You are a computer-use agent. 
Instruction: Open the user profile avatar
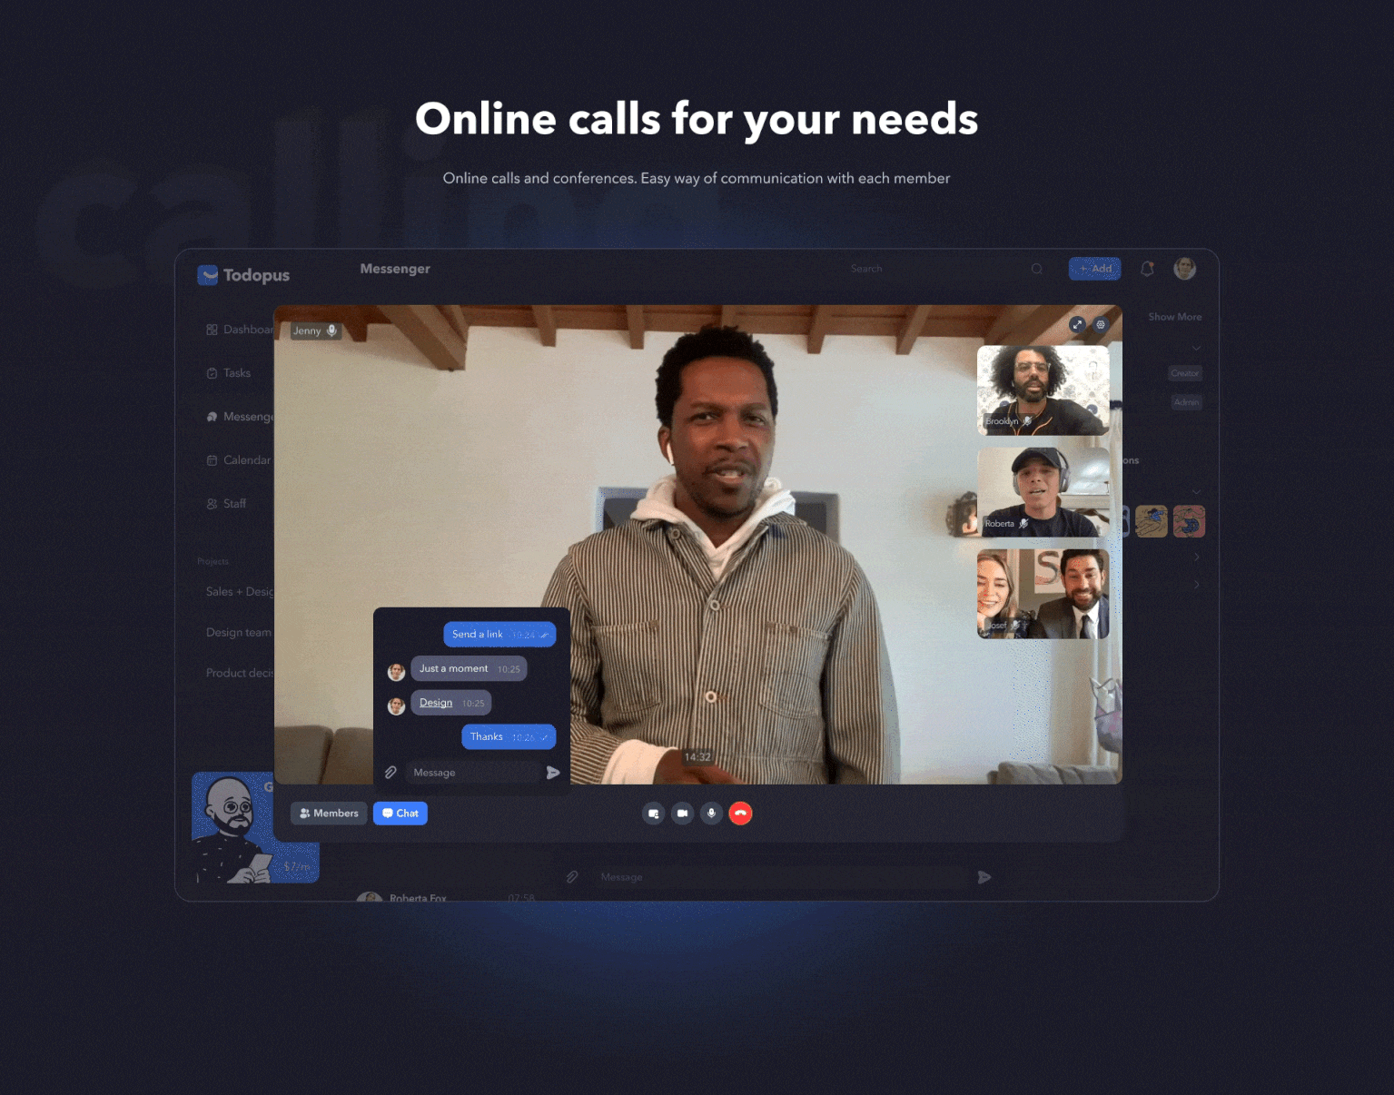(x=1185, y=269)
